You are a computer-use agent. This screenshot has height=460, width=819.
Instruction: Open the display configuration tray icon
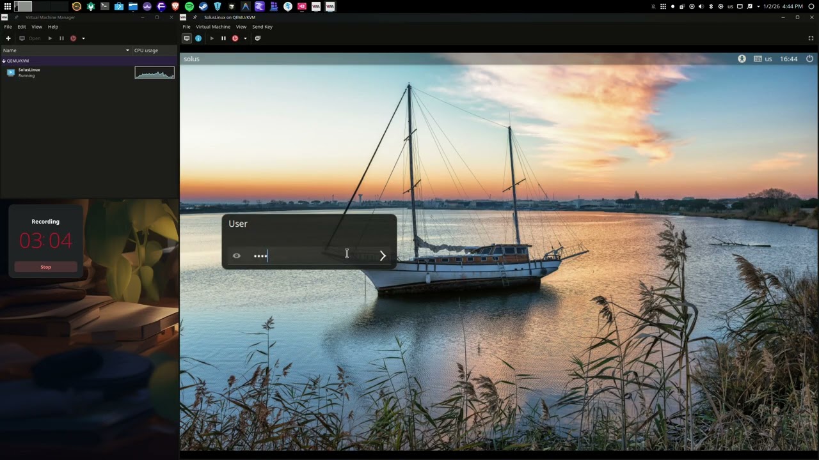[740, 6]
